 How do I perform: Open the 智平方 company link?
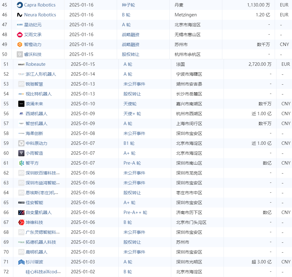[x=32, y=163]
